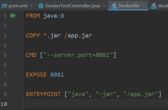This screenshot has height=110, width=168.
Task: Click the java:8 image name
Action: (54, 16)
